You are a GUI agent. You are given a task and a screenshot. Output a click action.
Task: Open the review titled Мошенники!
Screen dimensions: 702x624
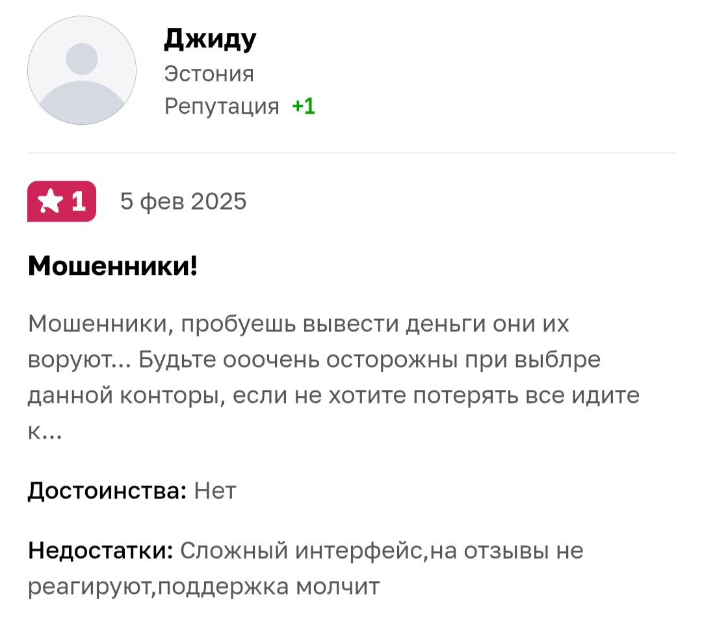112,266
